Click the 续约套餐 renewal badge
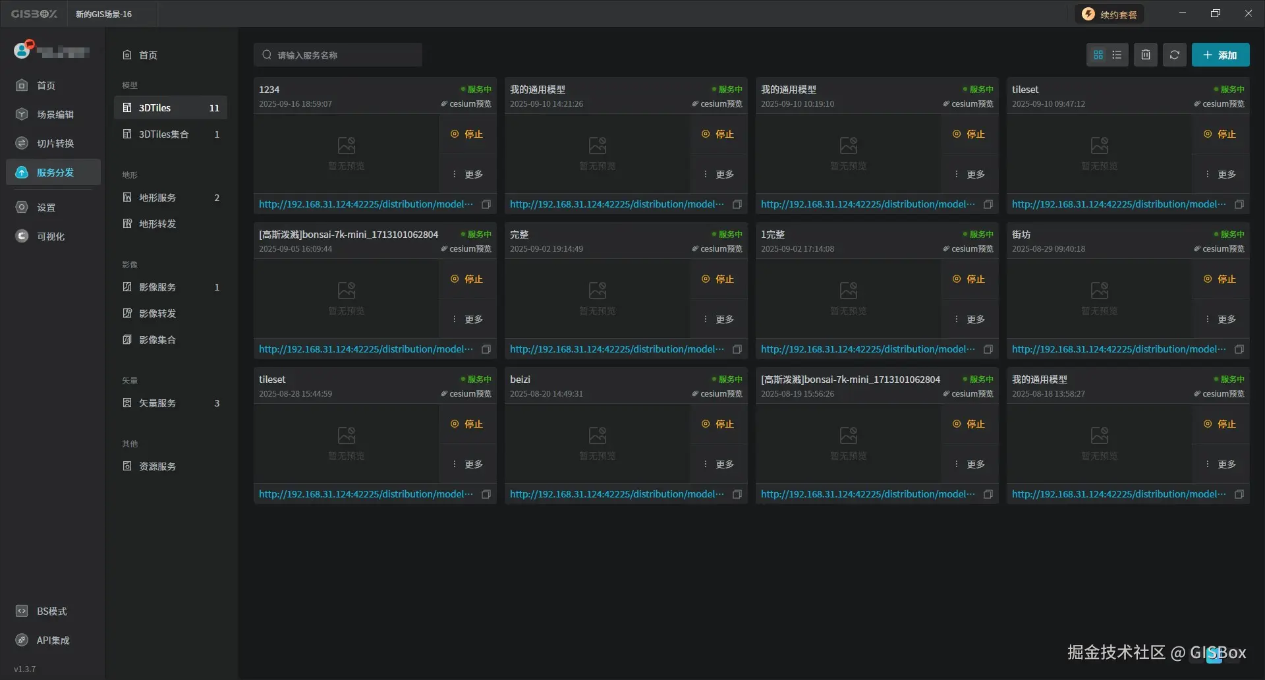1265x680 pixels. tap(1110, 14)
